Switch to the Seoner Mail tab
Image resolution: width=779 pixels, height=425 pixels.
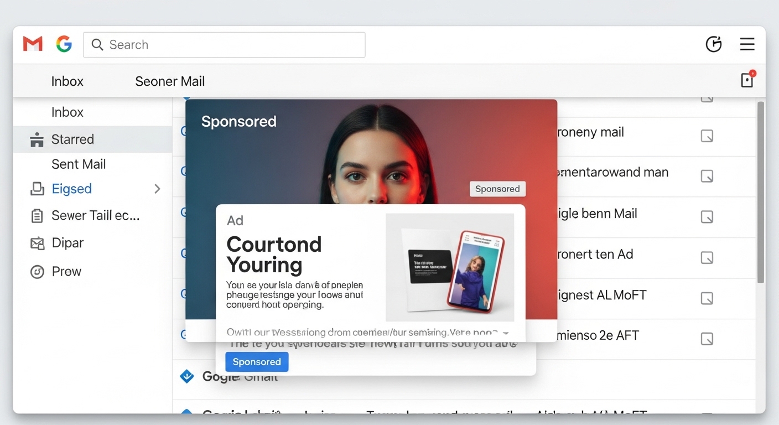[x=170, y=81]
